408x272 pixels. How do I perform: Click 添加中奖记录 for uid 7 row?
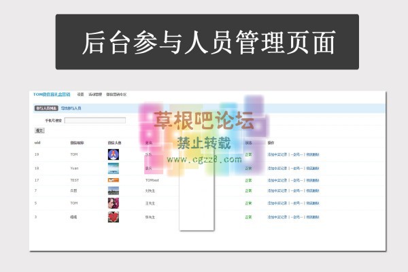[x=278, y=191]
